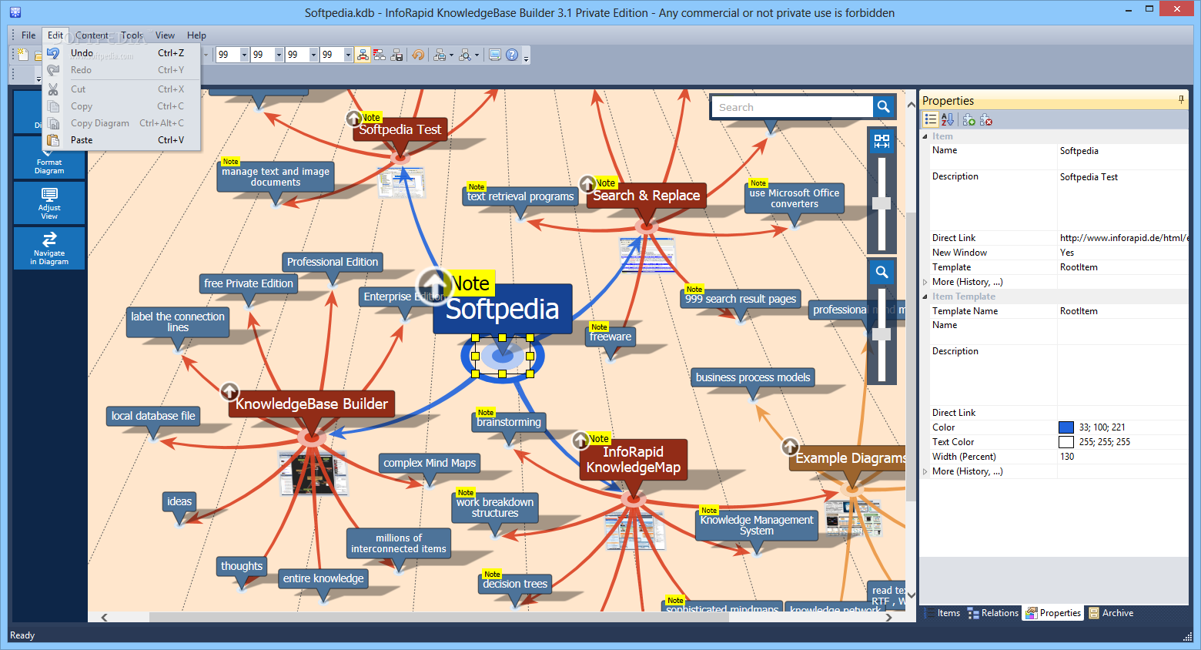Click in the diagram Search field
Screen dimensions: 1201x650
coord(792,107)
